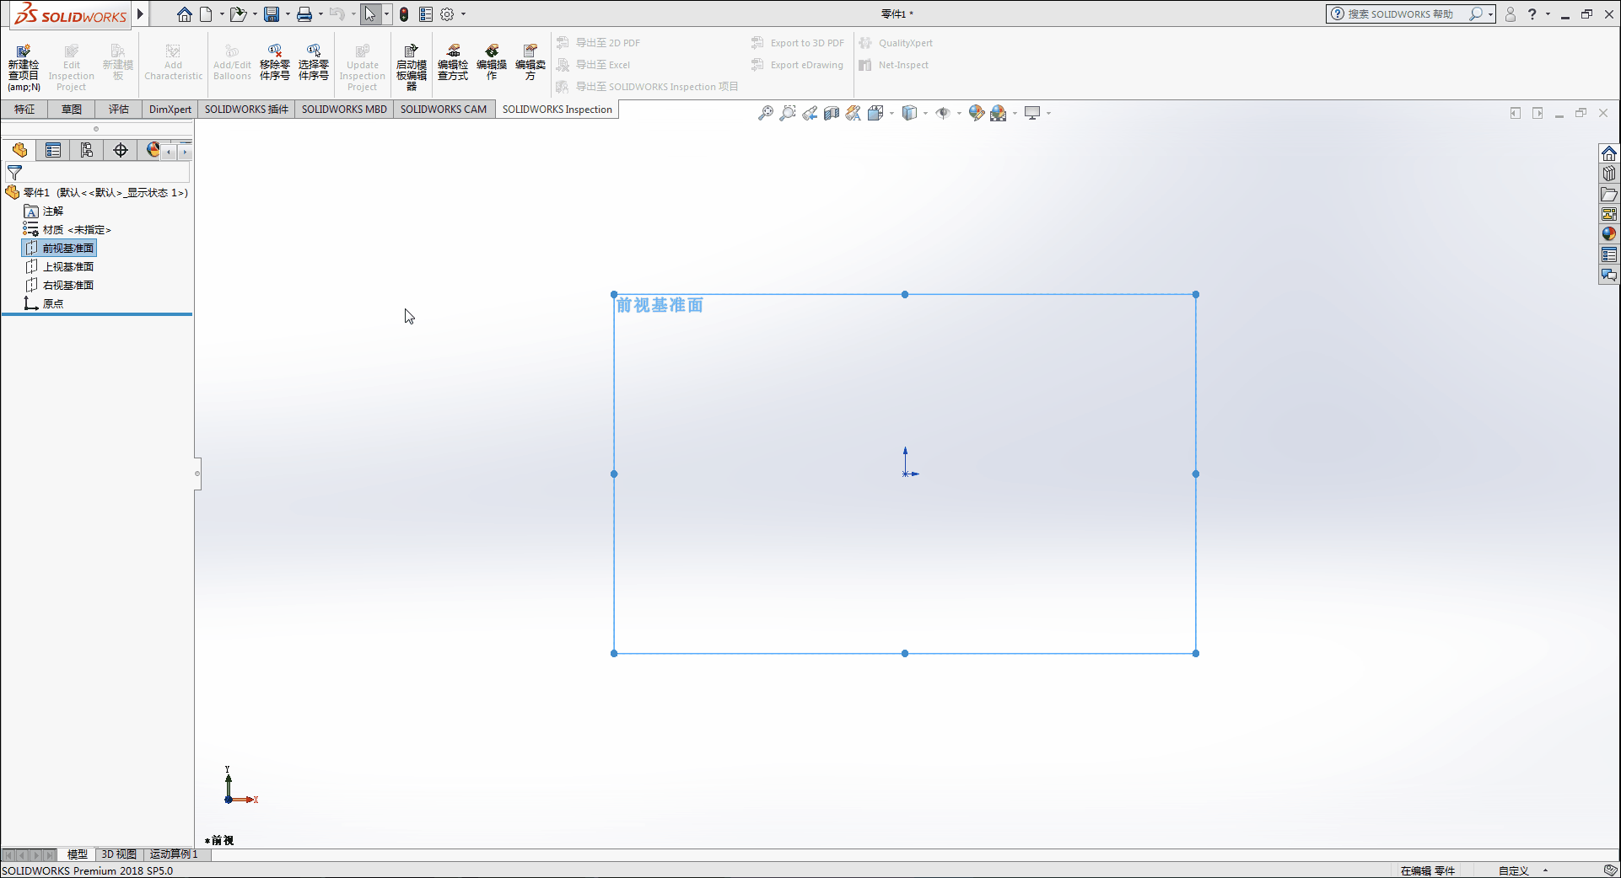Open PropertyManager tab icon

pyautogui.click(x=53, y=150)
